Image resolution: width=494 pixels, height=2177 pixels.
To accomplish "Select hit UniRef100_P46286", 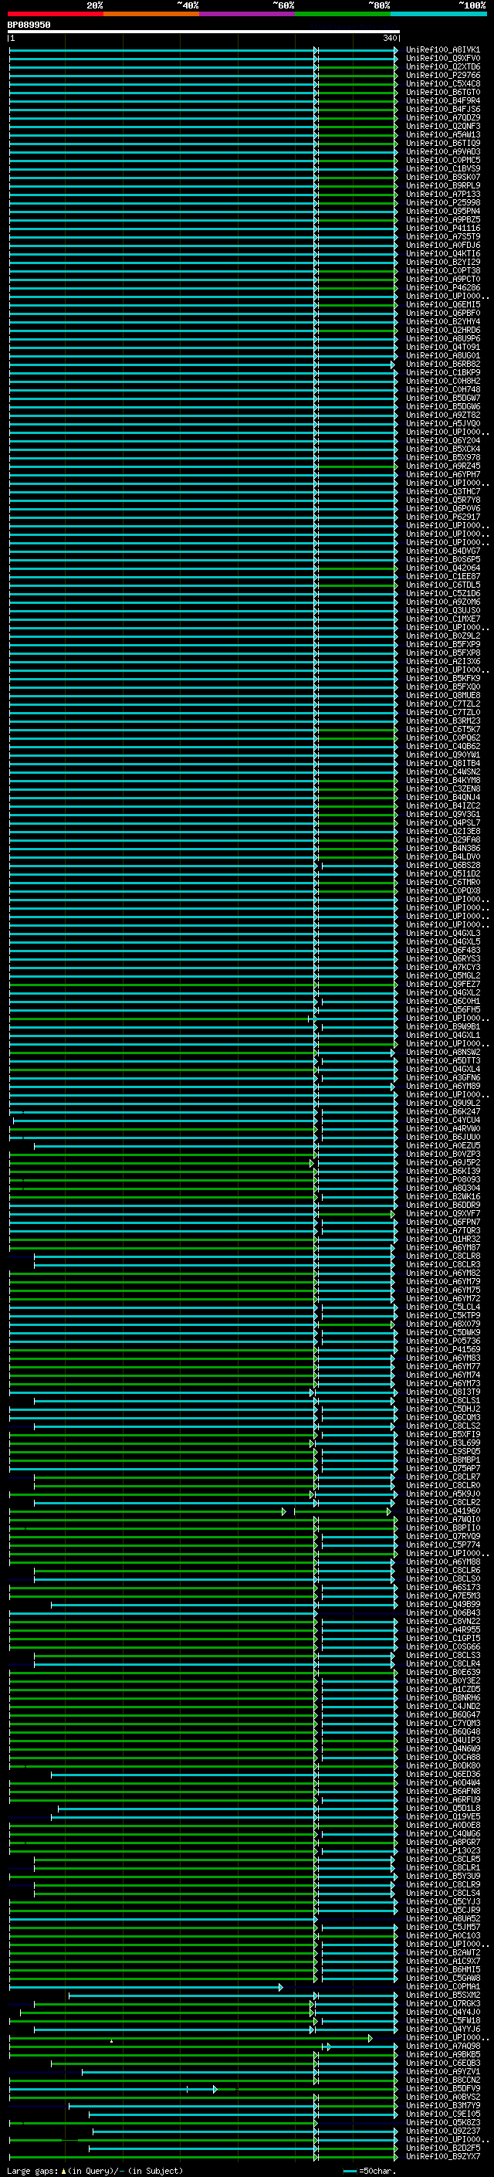I will pyautogui.click(x=443, y=287).
